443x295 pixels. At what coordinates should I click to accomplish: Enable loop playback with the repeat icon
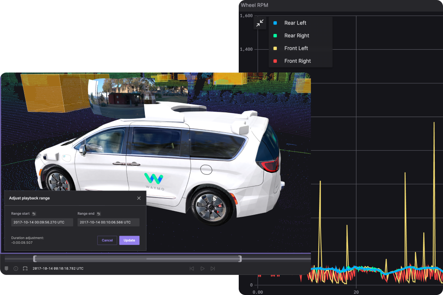25,268
